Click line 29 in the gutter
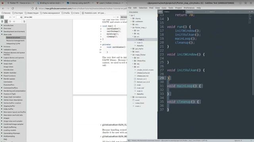The height and width of the screenshot is (142, 254). 162,78
